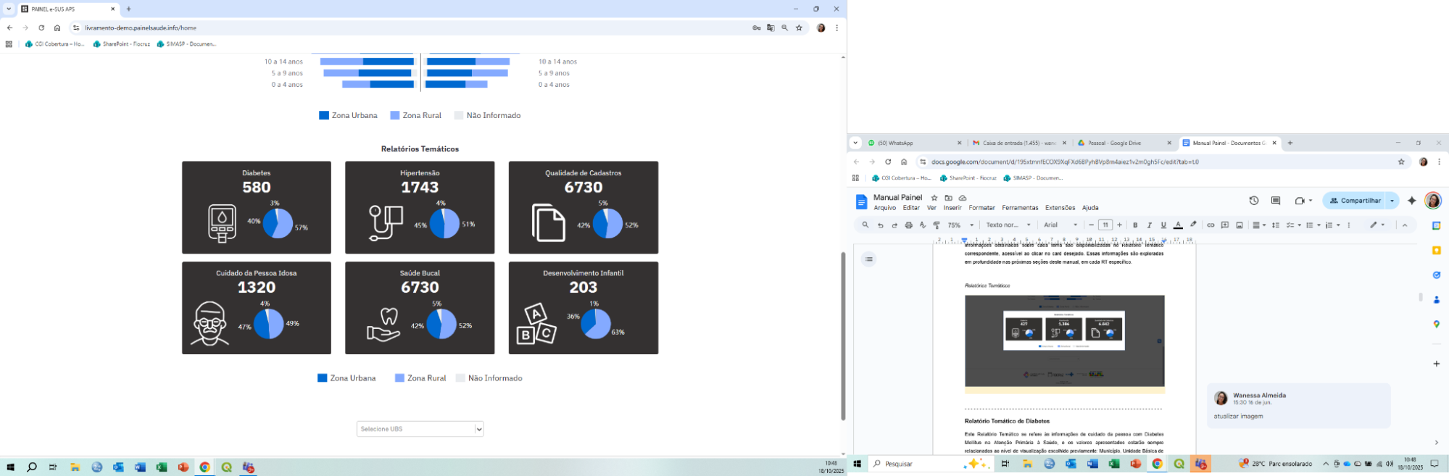1449x476 pixels.
Task: Select the paint format roller tool
Action: (x=937, y=225)
